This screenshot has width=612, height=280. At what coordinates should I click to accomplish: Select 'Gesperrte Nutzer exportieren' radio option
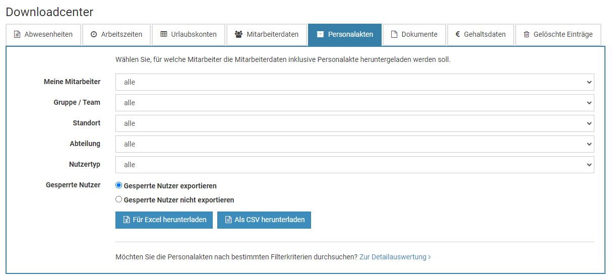[x=119, y=185]
